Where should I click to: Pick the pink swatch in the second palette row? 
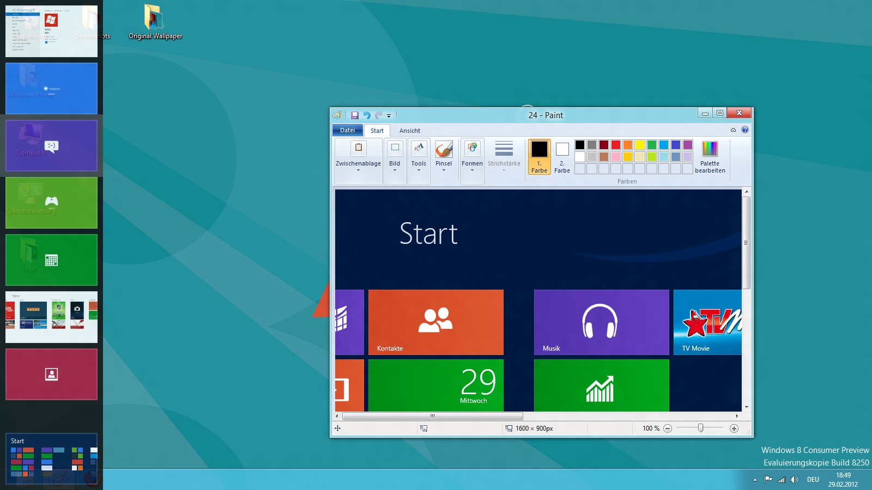point(616,157)
